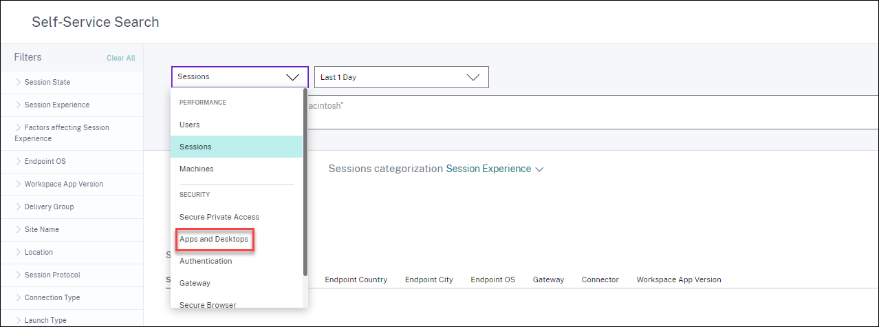Expand the Connection Type filter

pyautogui.click(x=52, y=298)
